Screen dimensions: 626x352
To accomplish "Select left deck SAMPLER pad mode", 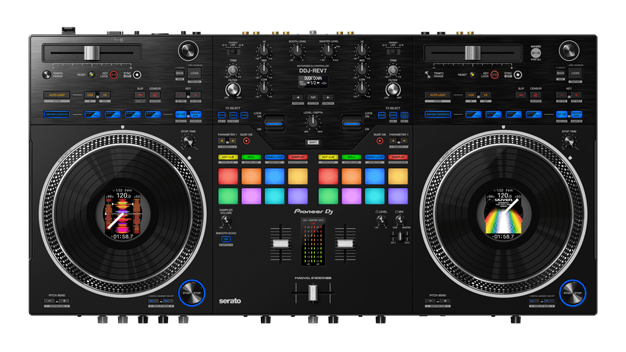I will tap(298, 157).
